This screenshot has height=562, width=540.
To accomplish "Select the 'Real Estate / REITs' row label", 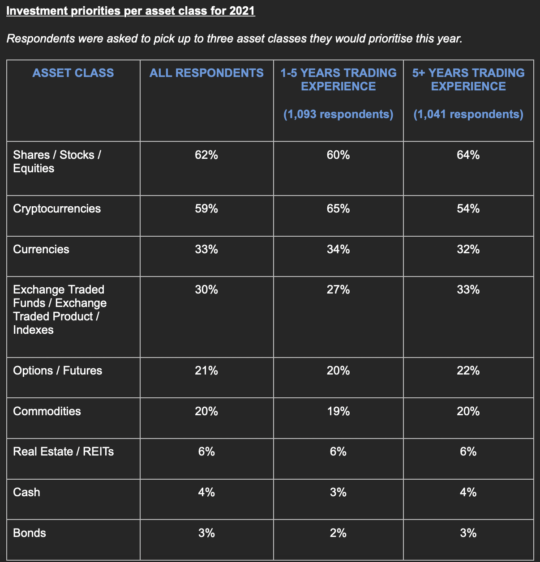I will click(x=63, y=451).
